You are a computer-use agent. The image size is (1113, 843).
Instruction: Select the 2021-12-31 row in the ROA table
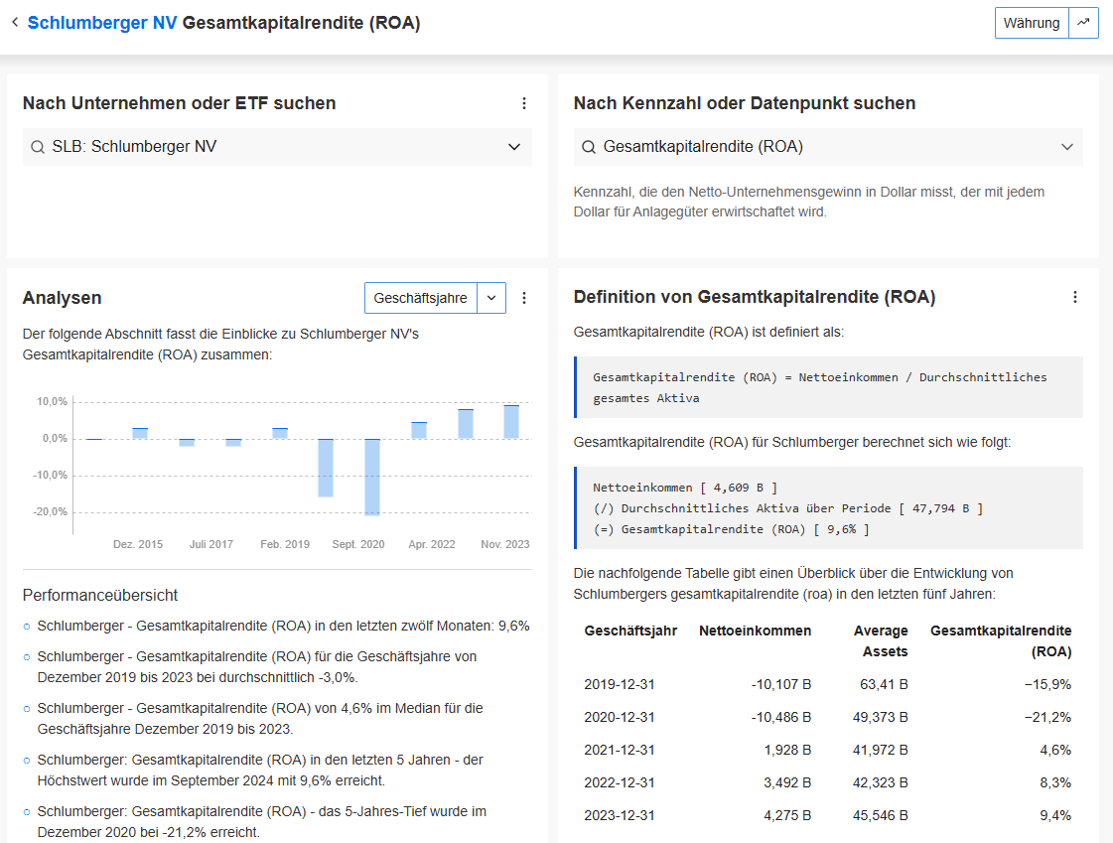point(827,750)
